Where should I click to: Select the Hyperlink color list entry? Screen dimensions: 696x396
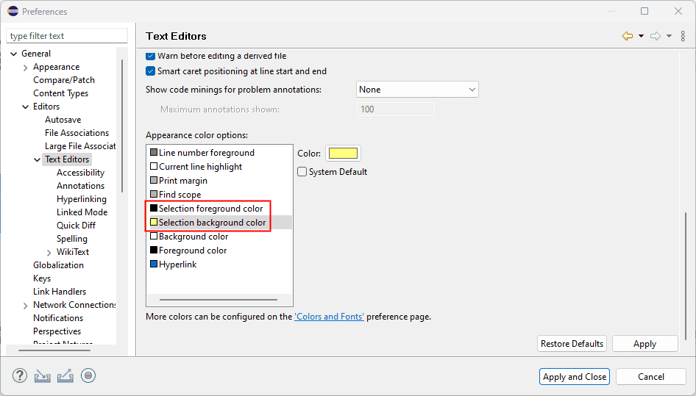click(x=177, y=264)
